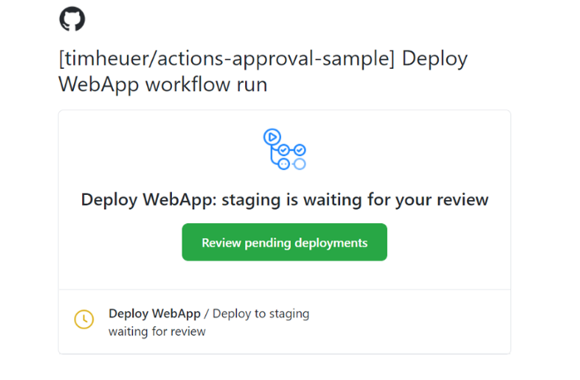Click the pending dots node in the workflow icon
This screenshot has height=380, width=580.
(x=283, y=163)
